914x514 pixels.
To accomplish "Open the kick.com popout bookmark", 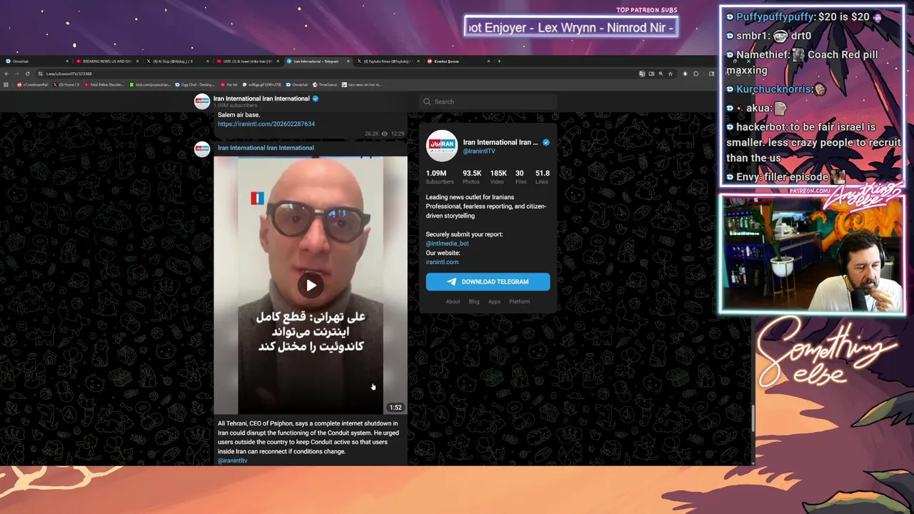I will (150, 84).
